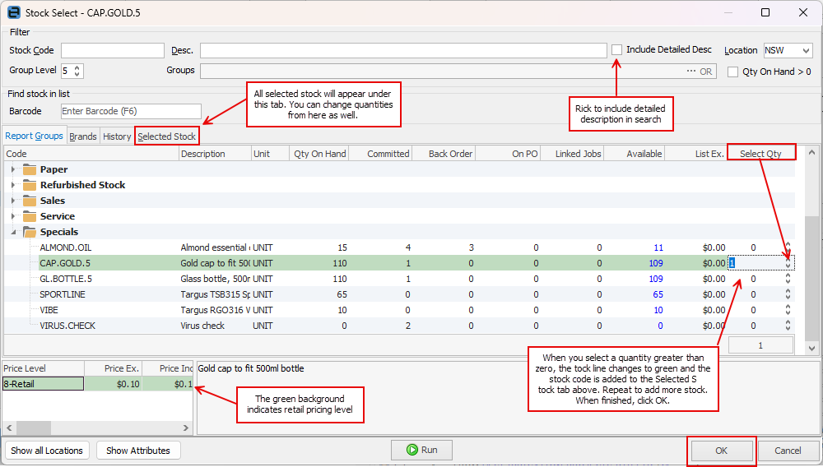Click the Back Order column header
The image size is (823, 467).
pyautogui.click(x=444, y=154)
